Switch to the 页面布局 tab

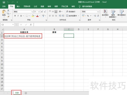27,6
